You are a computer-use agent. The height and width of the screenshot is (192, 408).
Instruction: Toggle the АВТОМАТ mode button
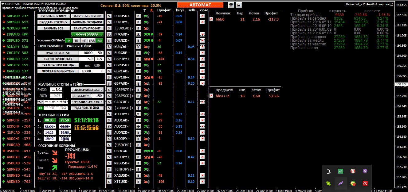pos(200,5)
